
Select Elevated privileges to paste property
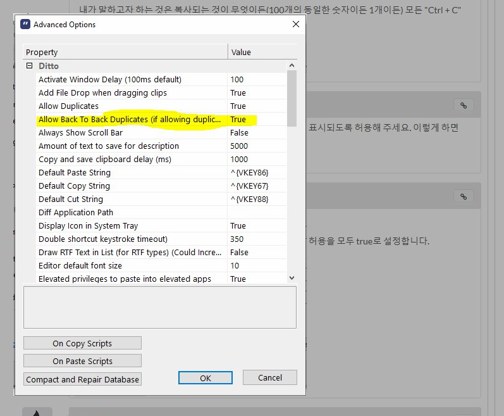tap(131, 278)
